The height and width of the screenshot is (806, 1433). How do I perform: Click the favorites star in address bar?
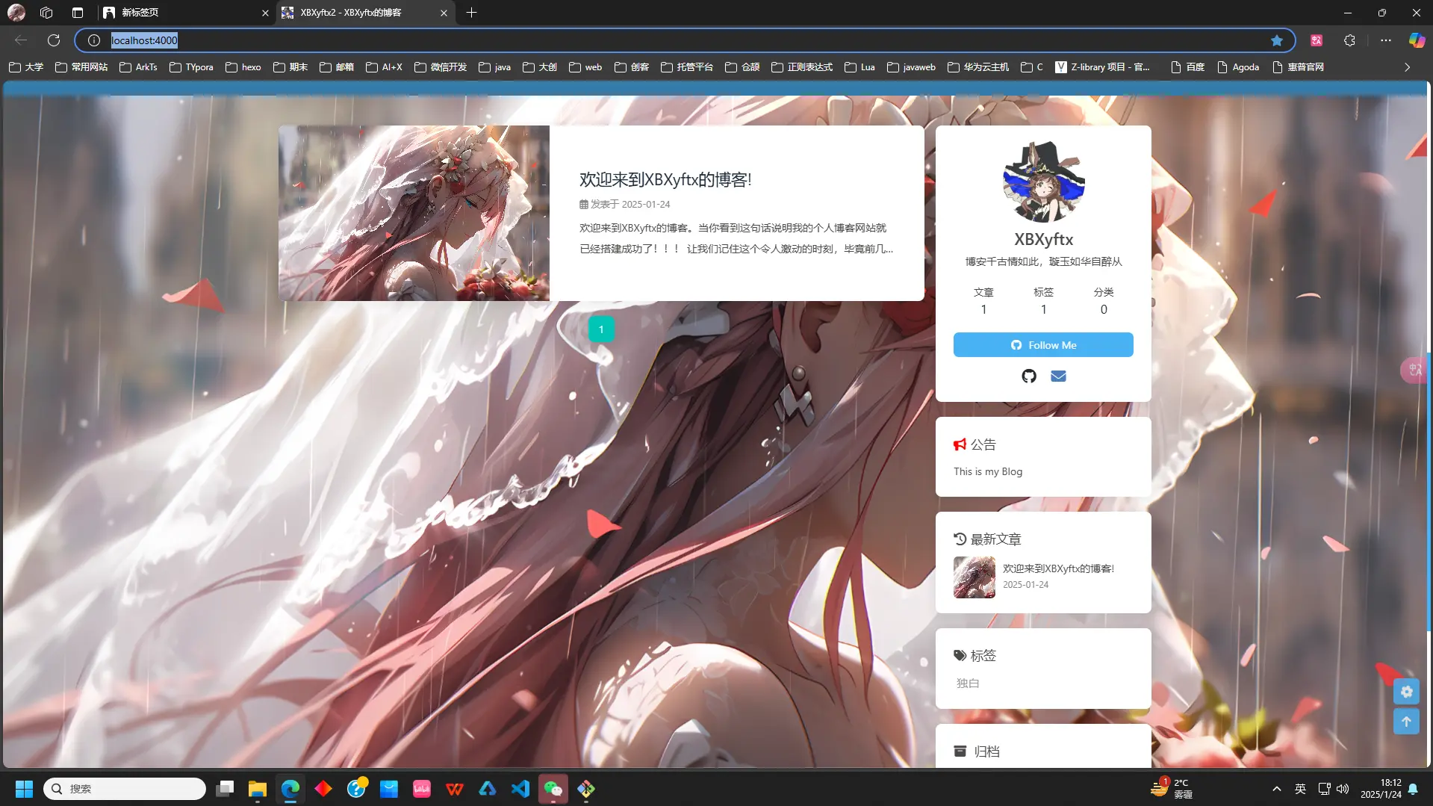click(1277, 40)
